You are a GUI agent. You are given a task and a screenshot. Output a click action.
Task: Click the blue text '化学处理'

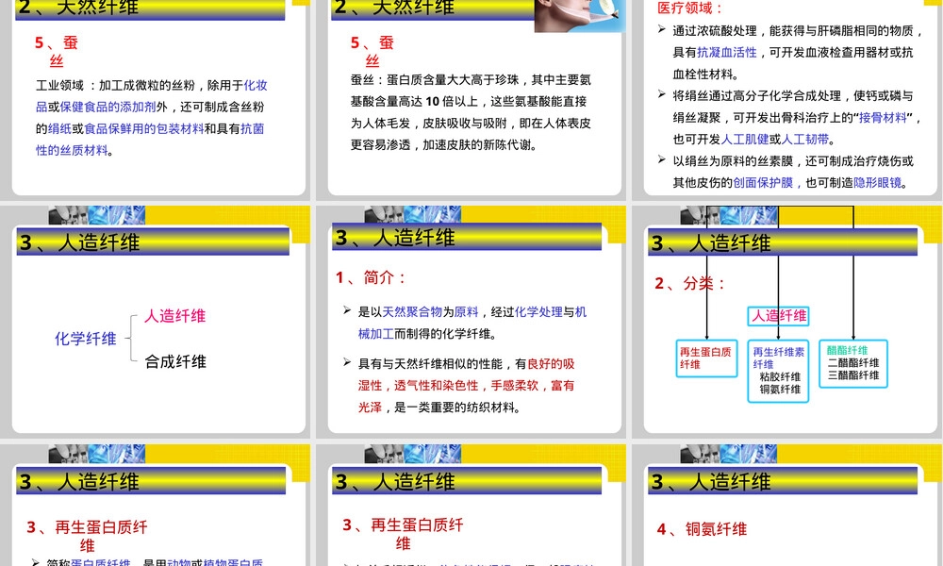pos(538,311)
